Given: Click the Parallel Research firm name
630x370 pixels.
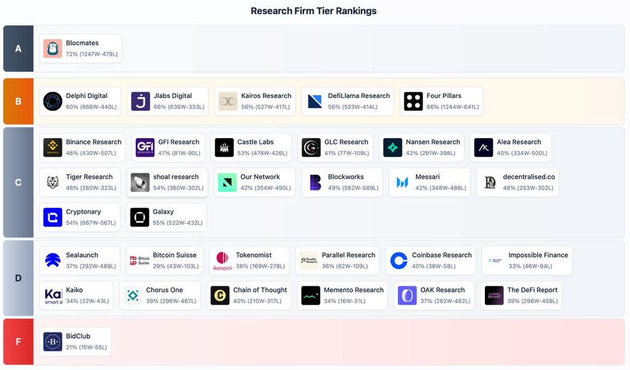Looking at the screenshot, I should (349, 255).
